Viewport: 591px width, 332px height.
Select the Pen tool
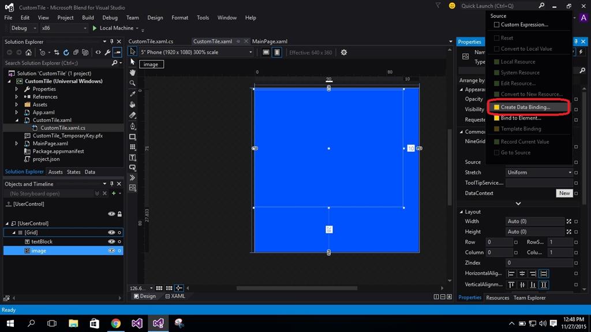[x=133, y=126]
